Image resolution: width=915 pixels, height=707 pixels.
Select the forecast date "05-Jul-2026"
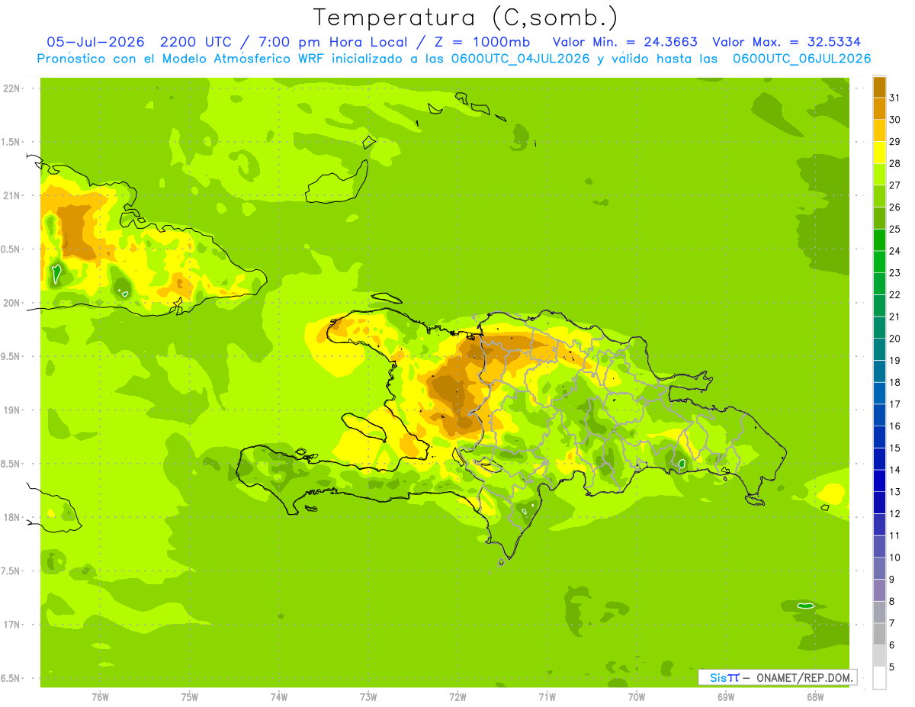tap(96, 42)
